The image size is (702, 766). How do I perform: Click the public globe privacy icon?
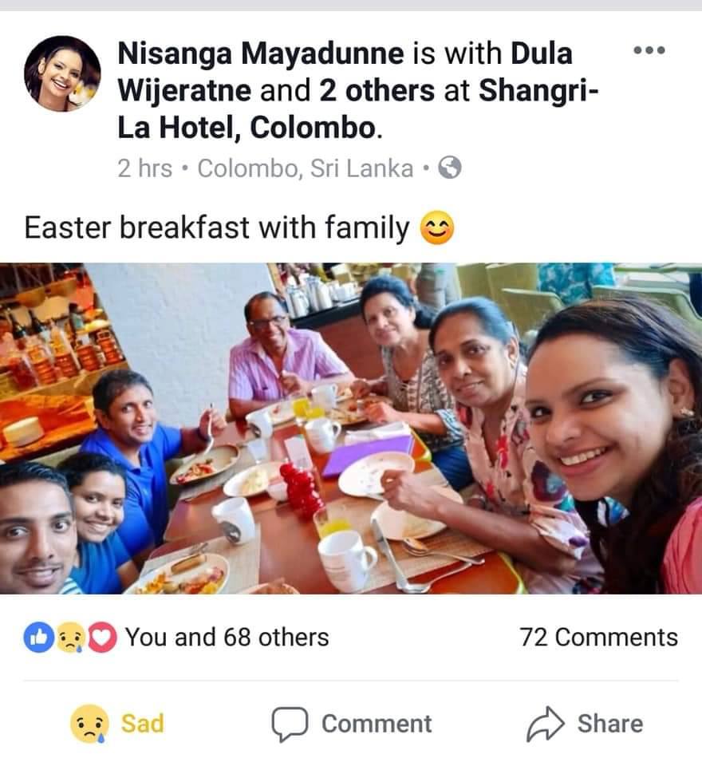(x=449, y=168)
